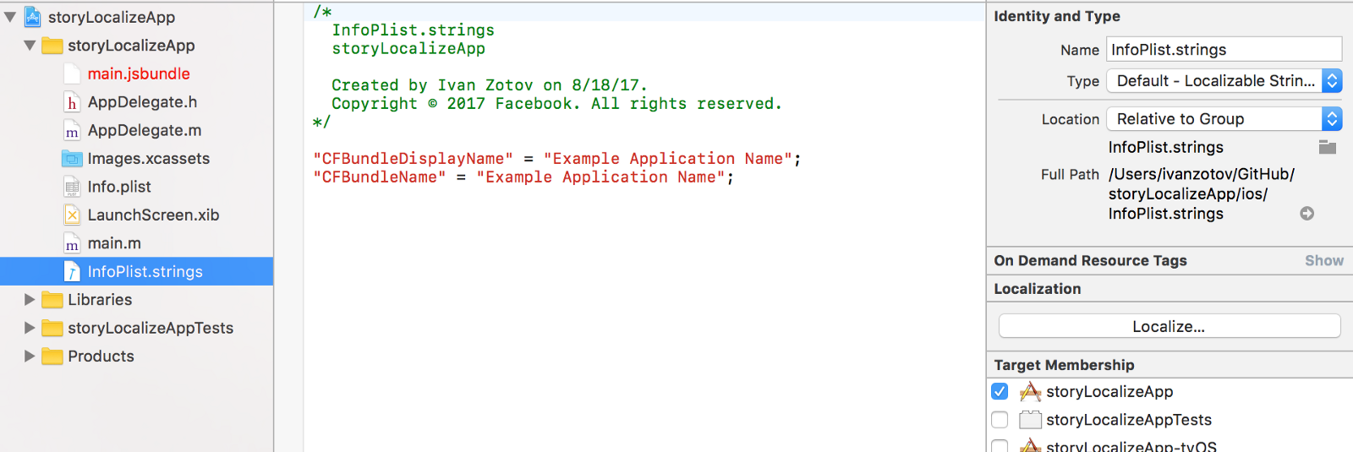Image resolution: width=1353 pixels, height=452 pixels.
Task: Click the storyLocalizeApp Xcode project icon
Action: point(33,17)
